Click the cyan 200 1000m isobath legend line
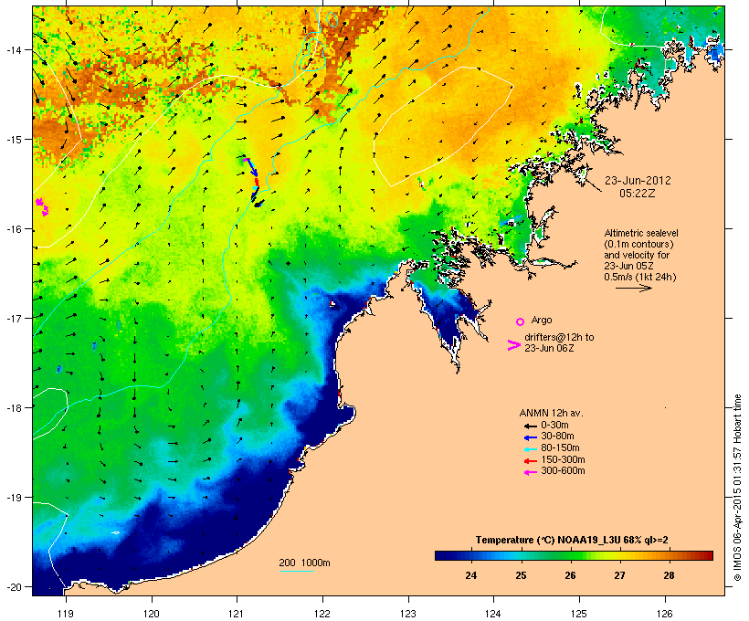Viewport: 749px width, 621px height. tap(296, 571)
